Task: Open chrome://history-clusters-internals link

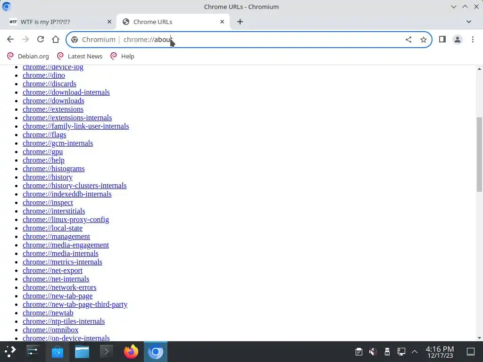Action: 75,186
